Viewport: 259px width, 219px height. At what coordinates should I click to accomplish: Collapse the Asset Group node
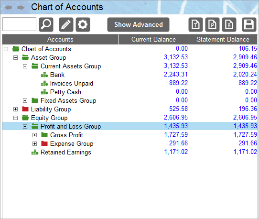[15, 58]
